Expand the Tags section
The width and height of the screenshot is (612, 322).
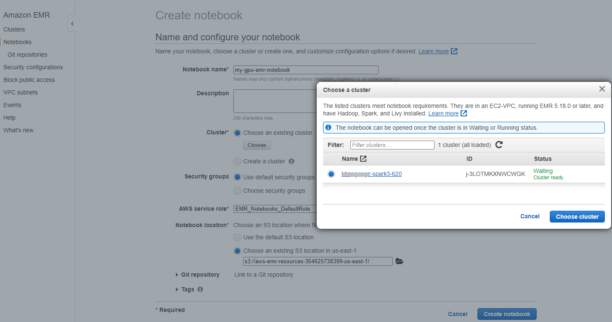coord(177,289)
